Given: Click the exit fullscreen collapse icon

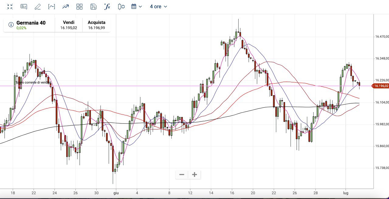Looking at the screenshot, I should pyautogui.click(x=10, y=7).
